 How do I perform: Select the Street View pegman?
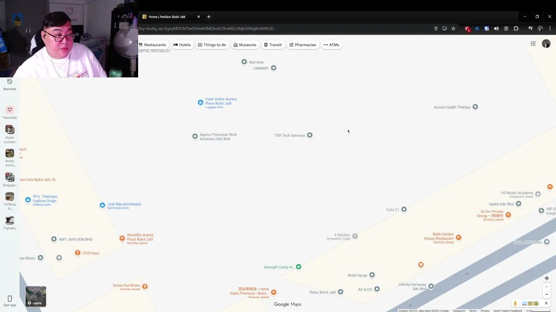[x=515, y=303]
